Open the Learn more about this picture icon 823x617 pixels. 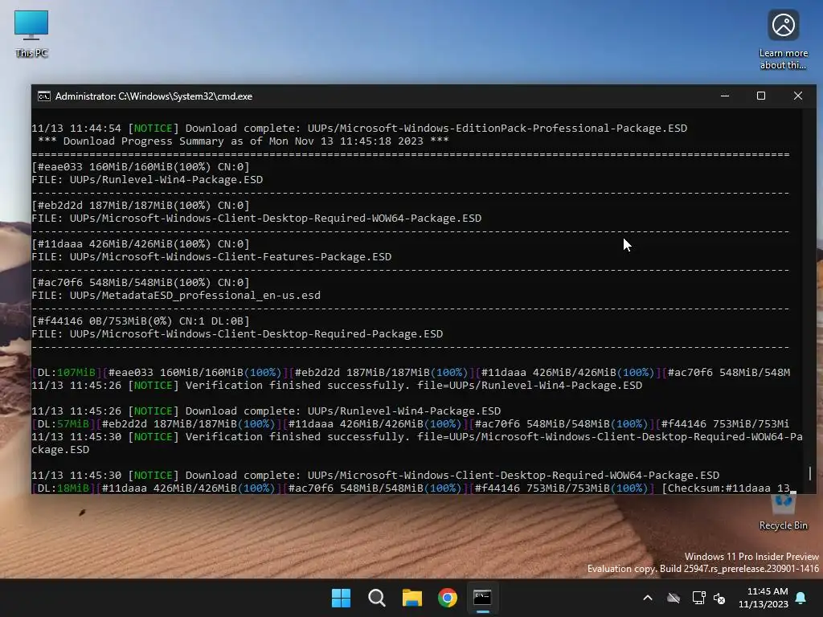tap(783, 39)
